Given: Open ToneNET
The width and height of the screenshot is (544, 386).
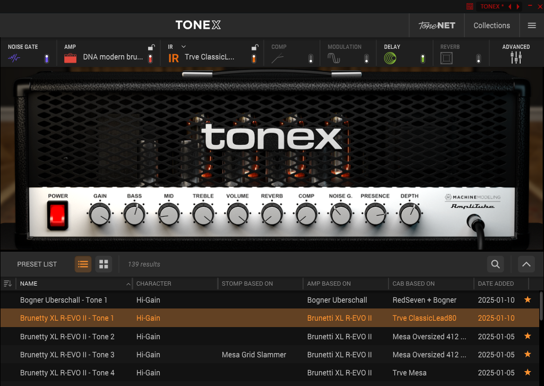Looking at the screenshot, I should tap(437, 25).
